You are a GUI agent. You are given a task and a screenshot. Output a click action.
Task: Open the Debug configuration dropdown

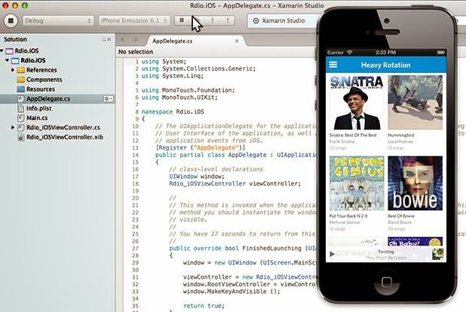coord(58,21)
